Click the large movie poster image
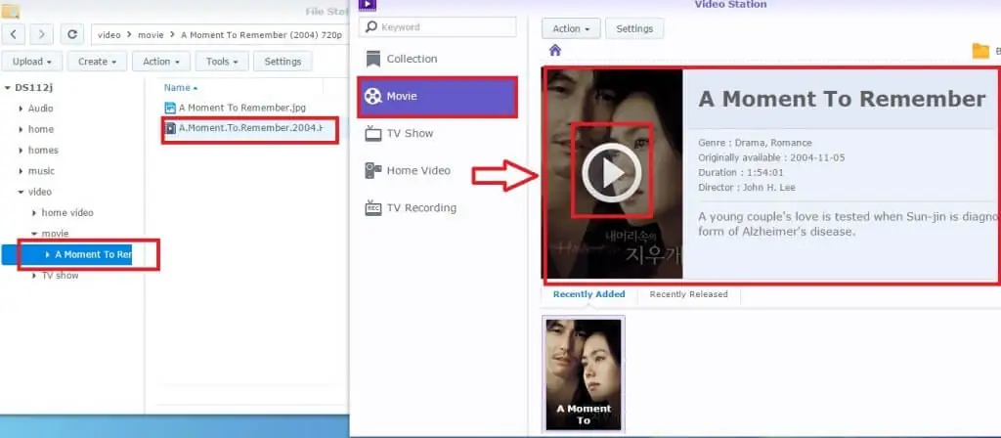This screenshot has width=1001, height=438. pyautogui.click(x=612, y=174)
